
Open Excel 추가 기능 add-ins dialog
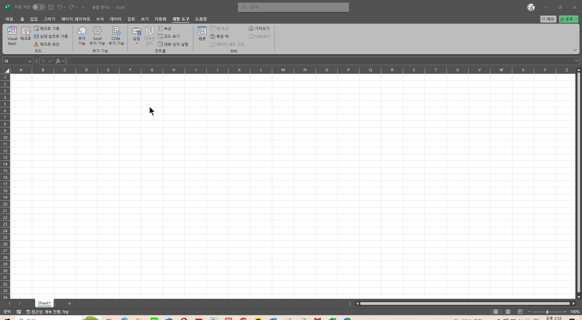tap(97, 35)
